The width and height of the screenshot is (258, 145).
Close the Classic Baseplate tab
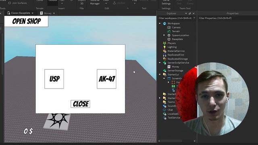(x=33, y=13)
